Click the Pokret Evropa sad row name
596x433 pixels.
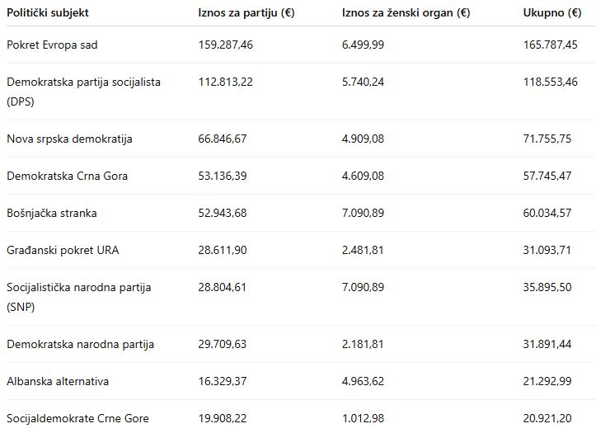point(52,45)
